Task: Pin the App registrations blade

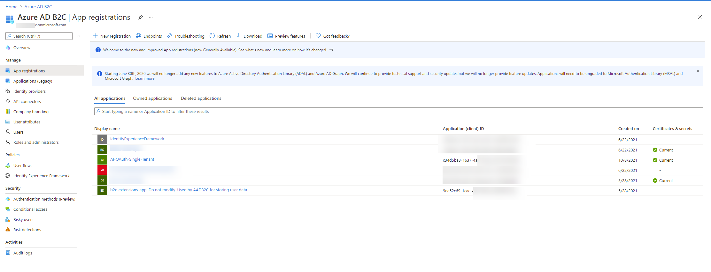Action: [141, 17]
